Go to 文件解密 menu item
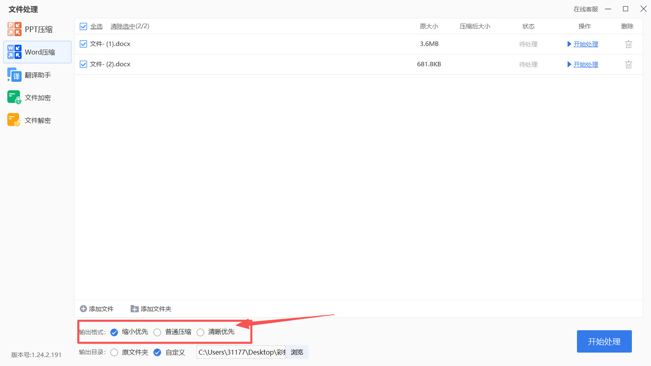 (37, 120)
